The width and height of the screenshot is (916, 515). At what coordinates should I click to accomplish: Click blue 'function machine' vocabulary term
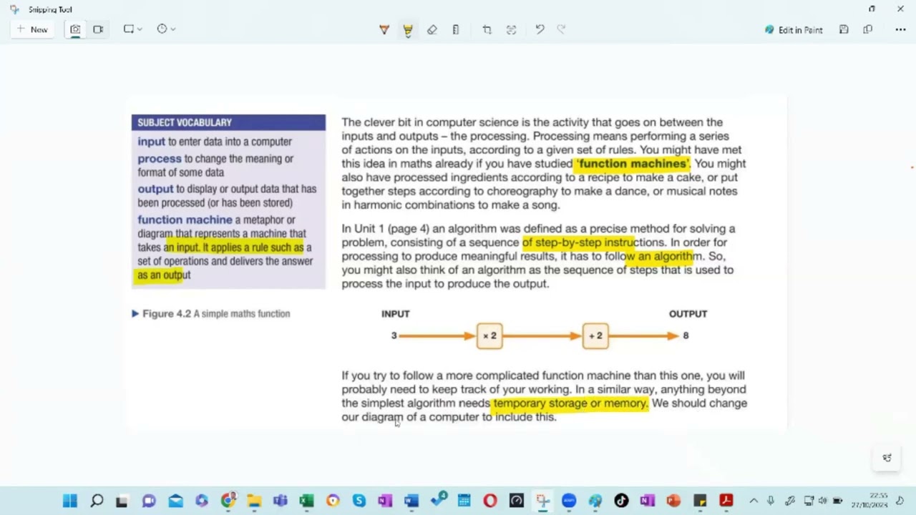(x=185, y=220)
